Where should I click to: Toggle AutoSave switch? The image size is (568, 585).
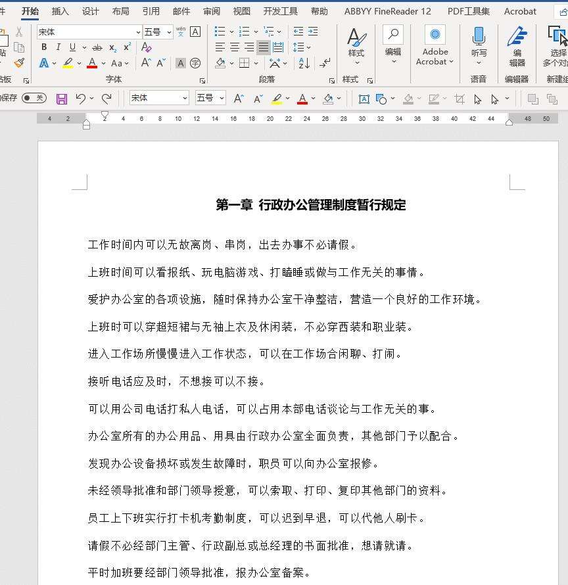34,98
